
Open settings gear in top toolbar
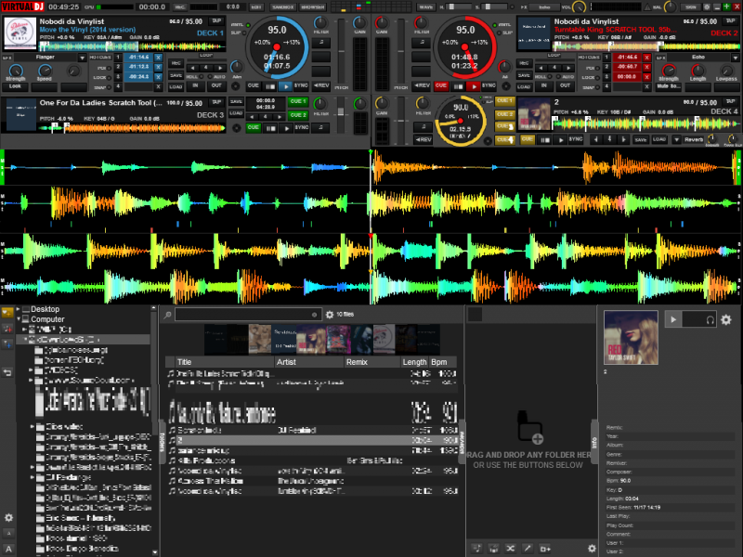pyautogui.click(x=707, y=7)
